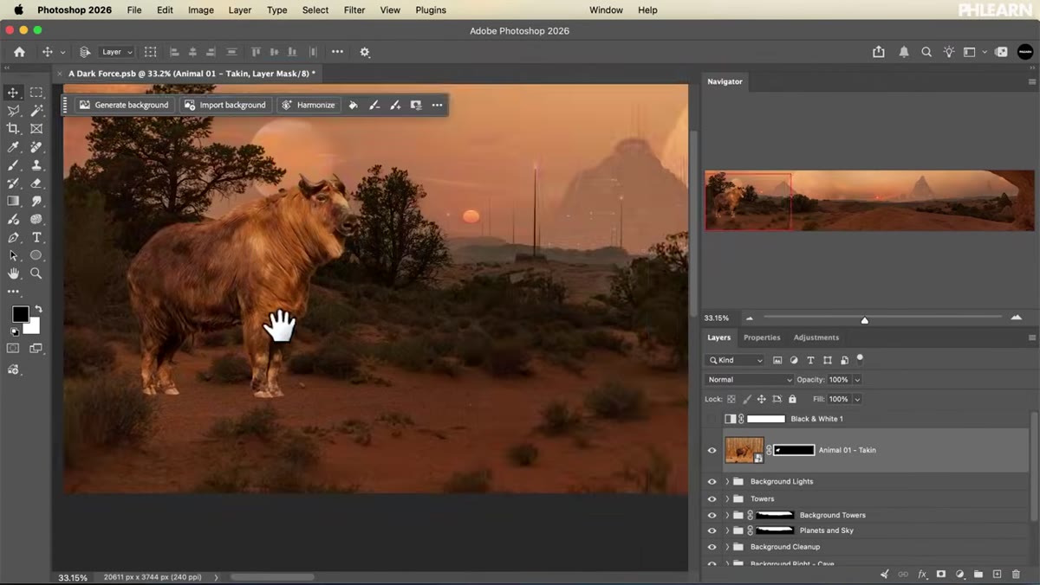Image resolution: width=1040 pixels, height=585 pixels.
Task: Select the Brush tool
Action: click(x=13, y=165)
